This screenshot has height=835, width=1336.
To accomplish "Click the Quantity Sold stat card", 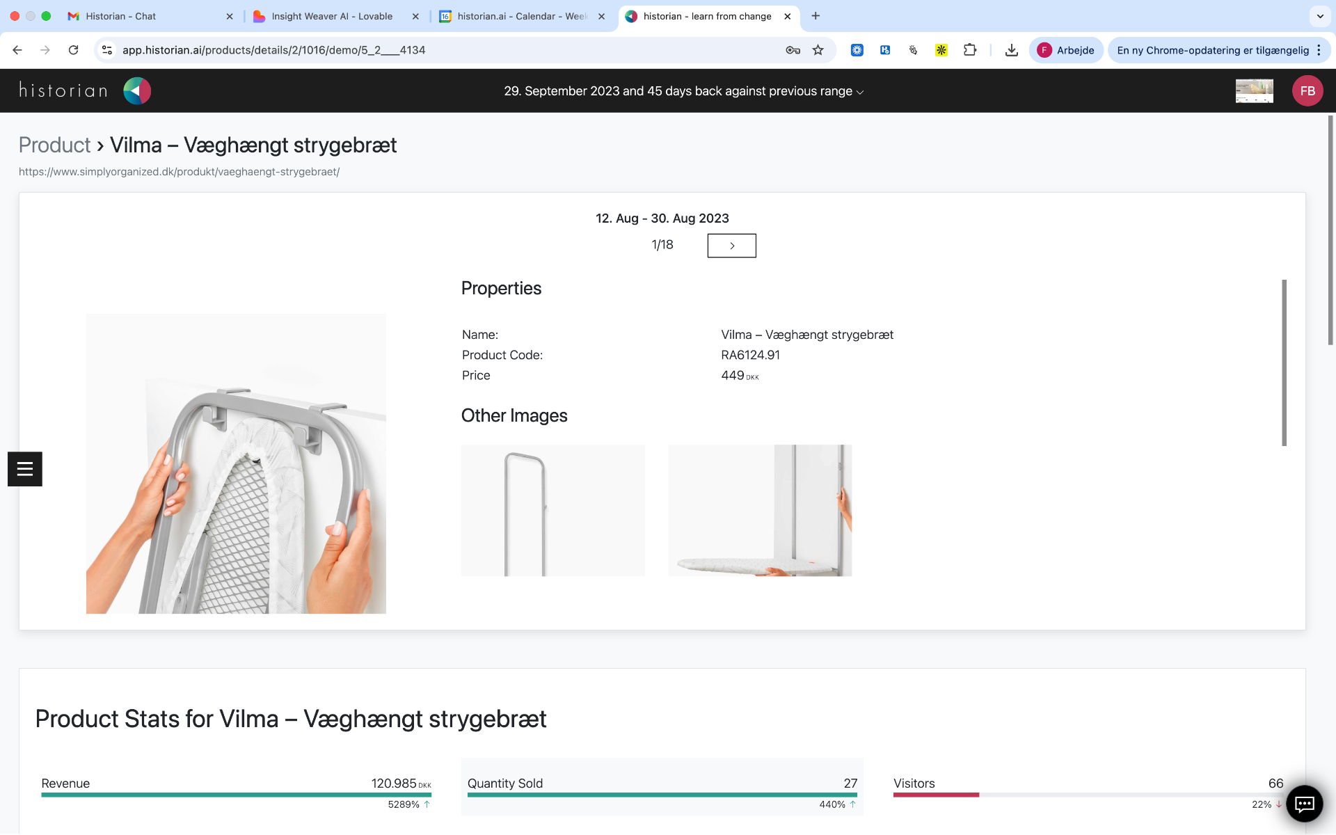I will (662, 787).
